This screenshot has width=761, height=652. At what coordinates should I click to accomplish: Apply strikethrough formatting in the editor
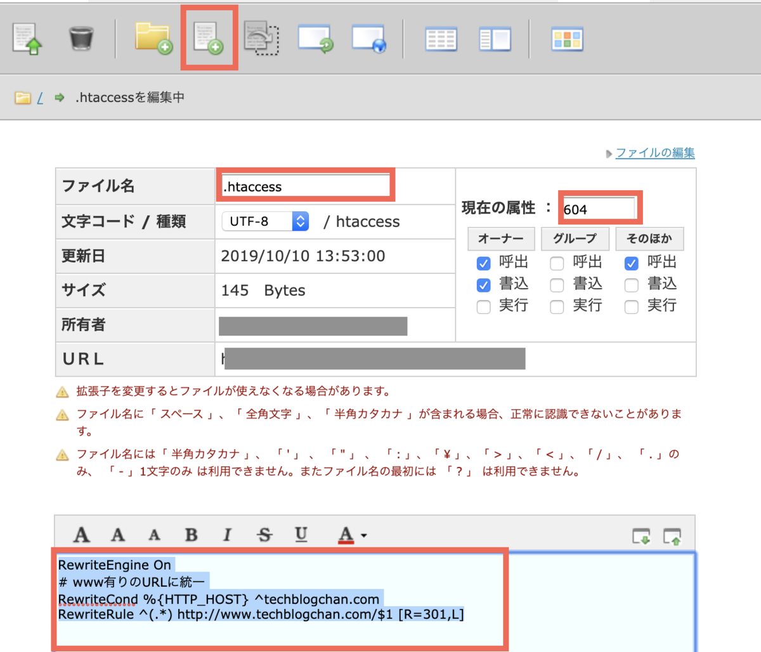[x=264, y=535]
